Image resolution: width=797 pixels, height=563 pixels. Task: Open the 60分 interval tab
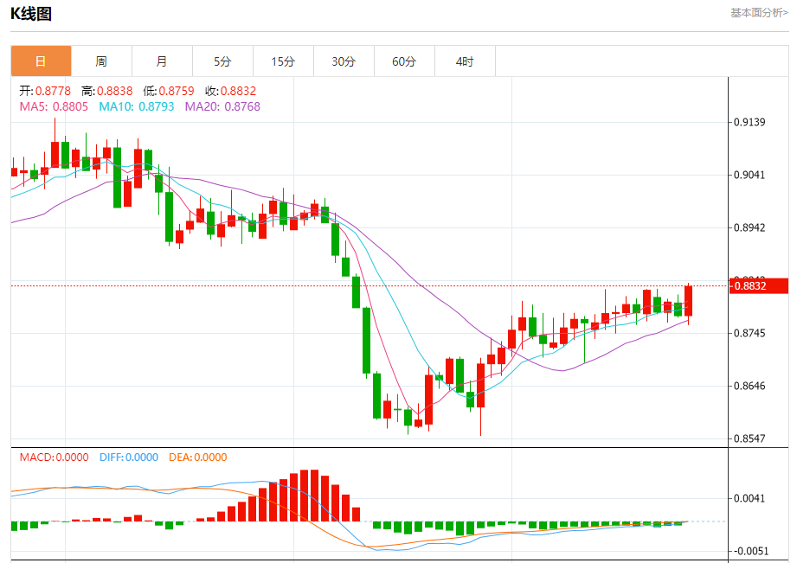coord(404,61)
